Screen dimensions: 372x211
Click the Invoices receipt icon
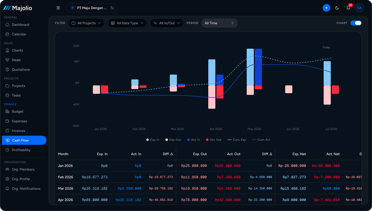(x=7, y=131)
